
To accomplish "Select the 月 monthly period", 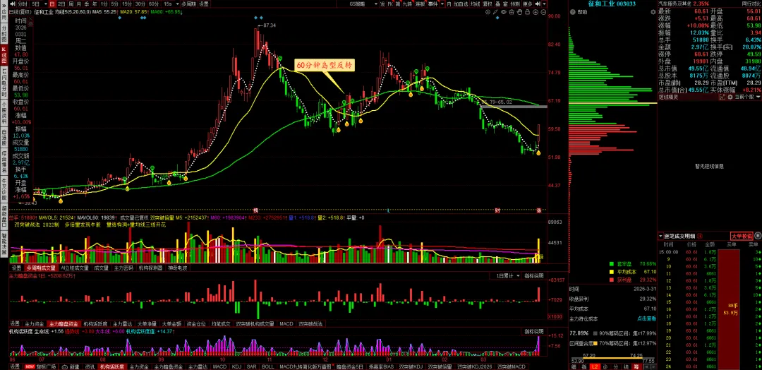I will pyautogui.click(x=79, y=4).
